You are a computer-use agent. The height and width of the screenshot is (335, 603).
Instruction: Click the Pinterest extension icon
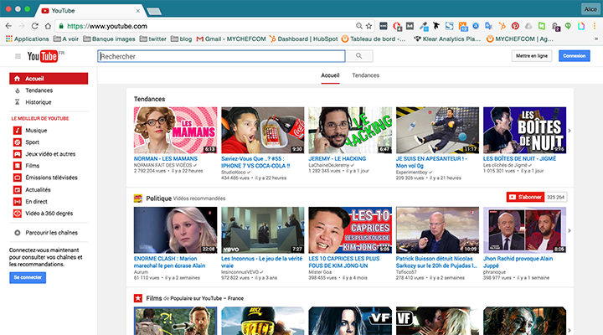point(515,26)
